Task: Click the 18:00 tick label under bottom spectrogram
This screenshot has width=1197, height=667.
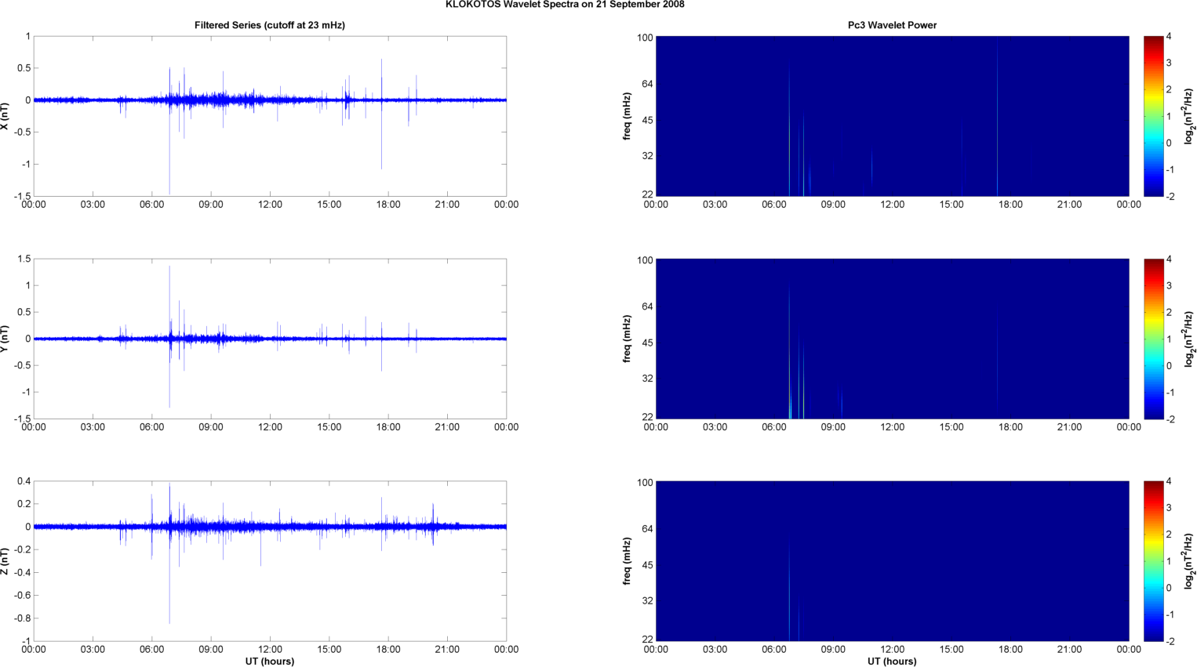Action: pos(1010,649)
